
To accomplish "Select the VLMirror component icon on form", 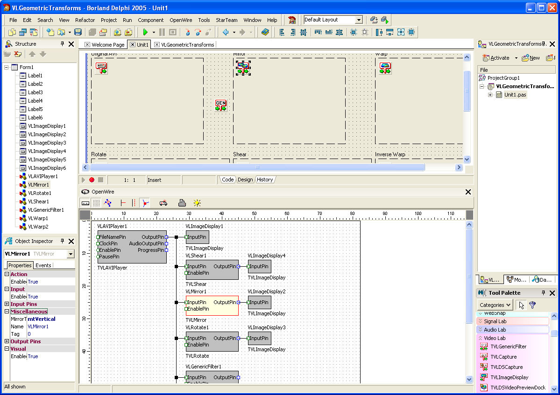I will tap(243, 68).
